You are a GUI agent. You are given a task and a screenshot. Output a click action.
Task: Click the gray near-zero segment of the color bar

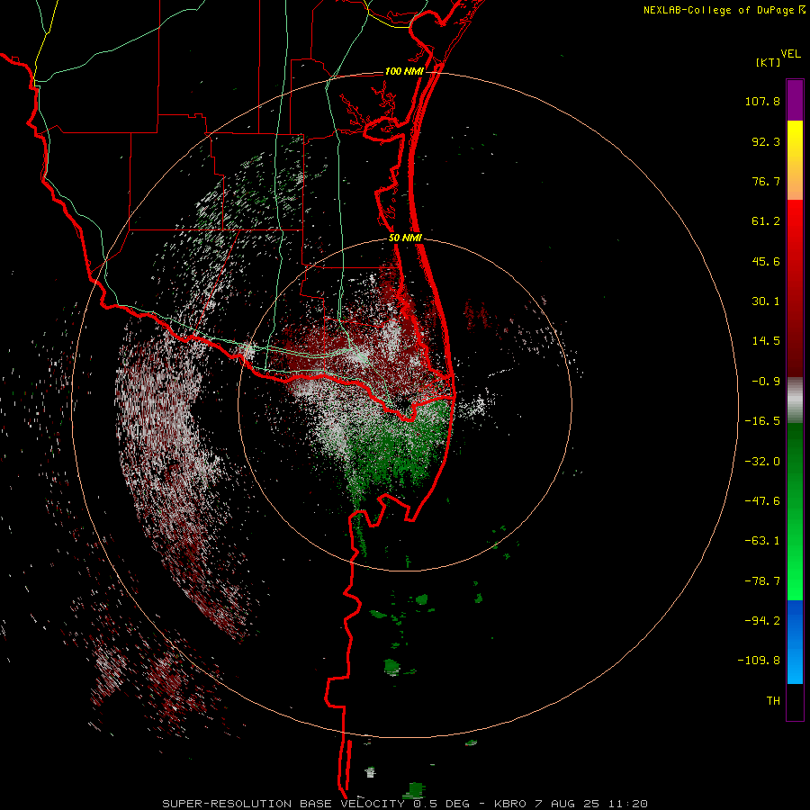(795, 400)
